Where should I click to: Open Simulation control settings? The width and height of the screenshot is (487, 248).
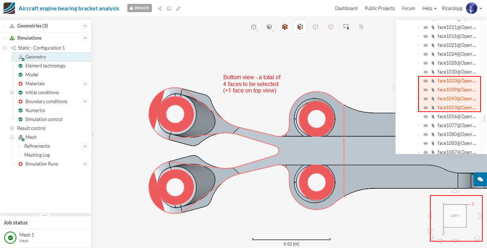point(44,119)
